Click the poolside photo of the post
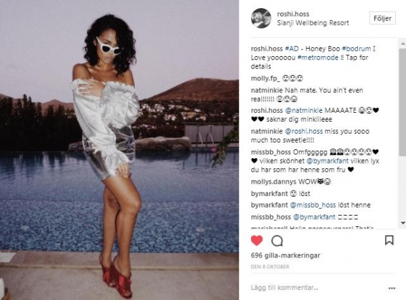 [119, 150]
